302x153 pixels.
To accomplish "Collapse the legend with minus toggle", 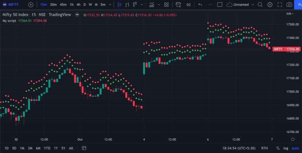I will pyautogui.click(x=77, y=15).
